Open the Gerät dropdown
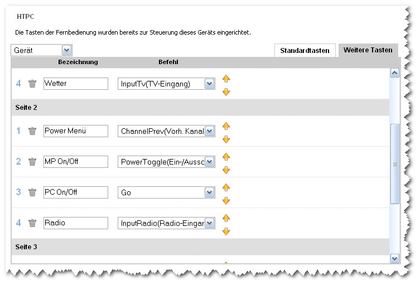 [67, 50]
